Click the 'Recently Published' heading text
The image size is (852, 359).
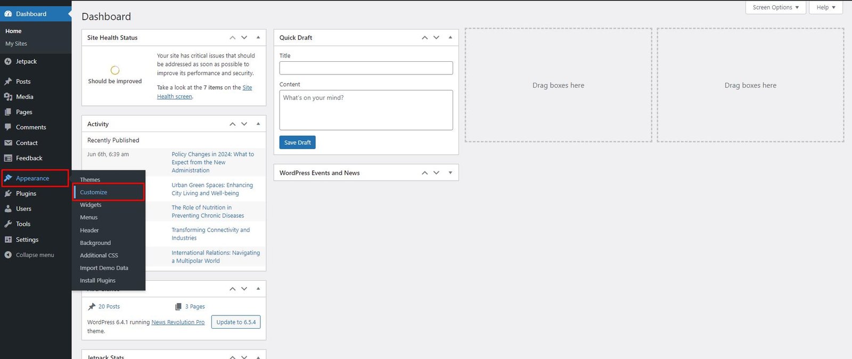113,141
